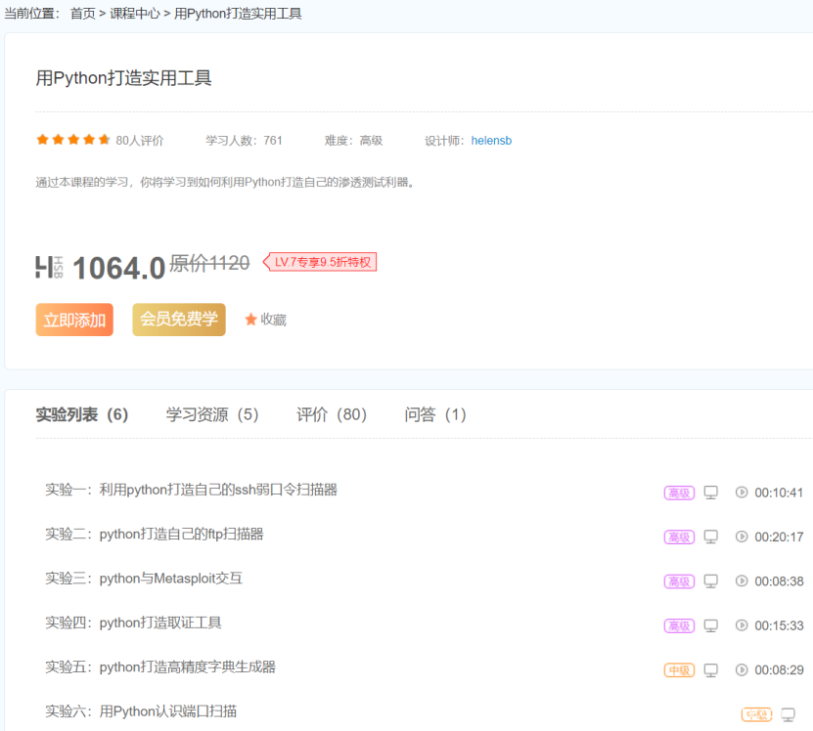Click the 收藏 star icon

pos(251,320)
